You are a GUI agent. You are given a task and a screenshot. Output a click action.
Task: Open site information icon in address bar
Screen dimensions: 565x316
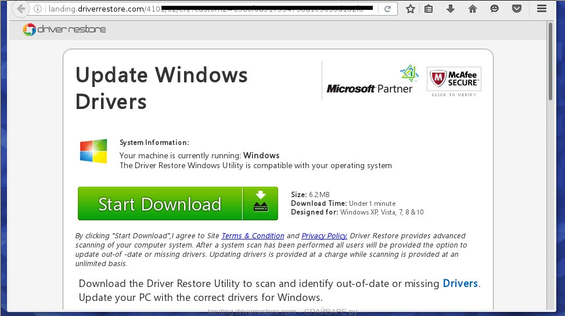point(38,9)
